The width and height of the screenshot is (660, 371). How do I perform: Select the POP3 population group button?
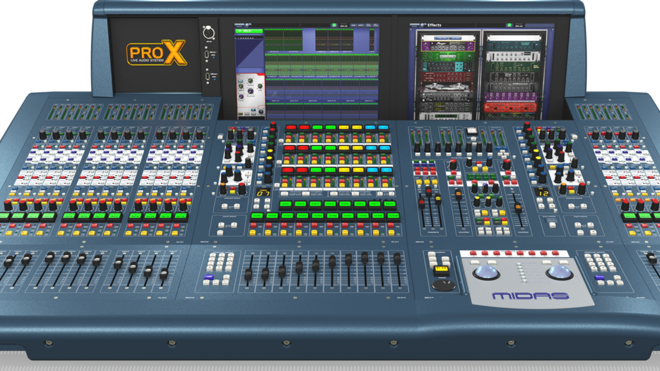316,204
